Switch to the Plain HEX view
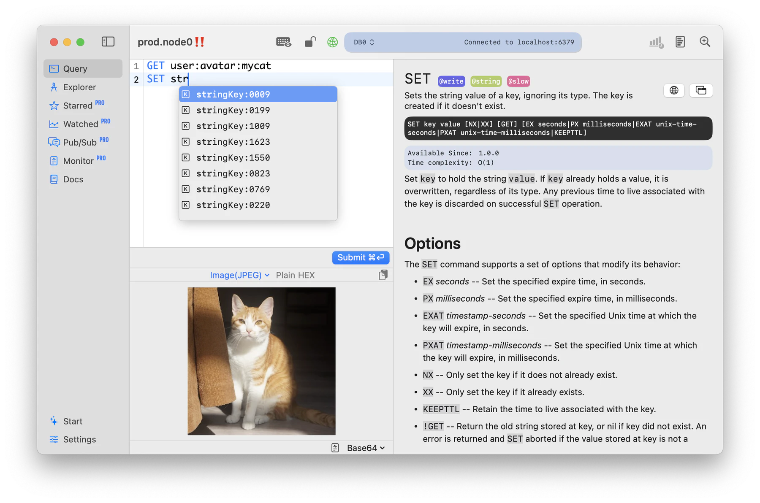The height and width of the screenshot is (503, 760). coord(295,275)
